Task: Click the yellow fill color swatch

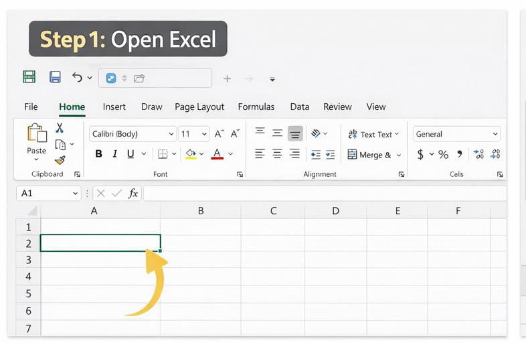Action: pos(191,155)
